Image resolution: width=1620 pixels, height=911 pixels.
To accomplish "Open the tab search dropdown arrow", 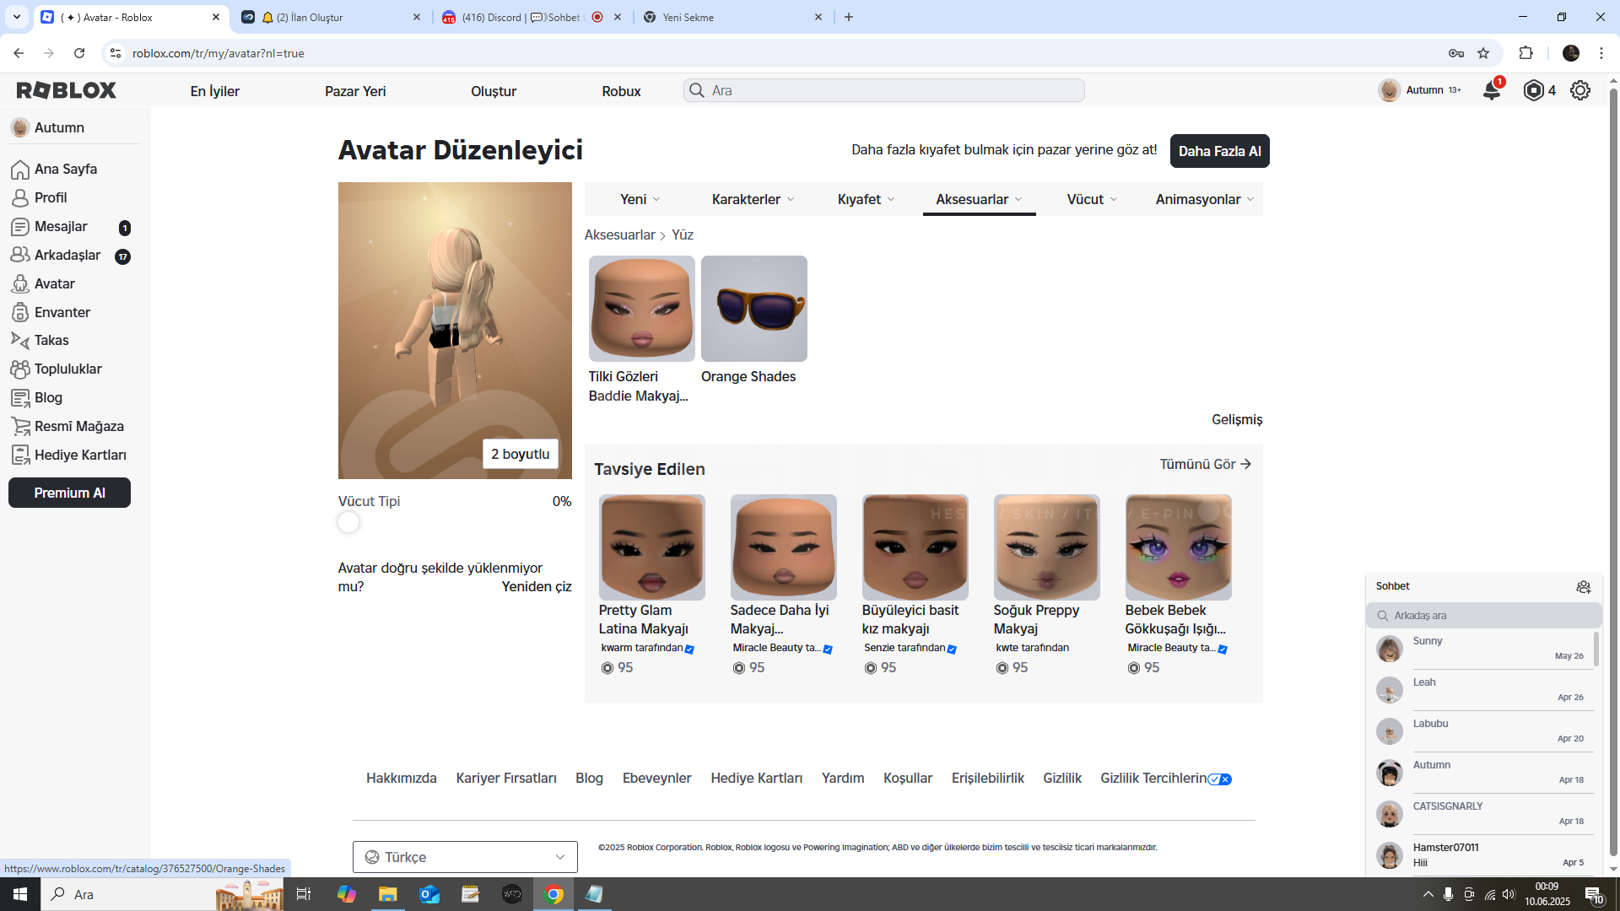I will [x=16, y=17].
